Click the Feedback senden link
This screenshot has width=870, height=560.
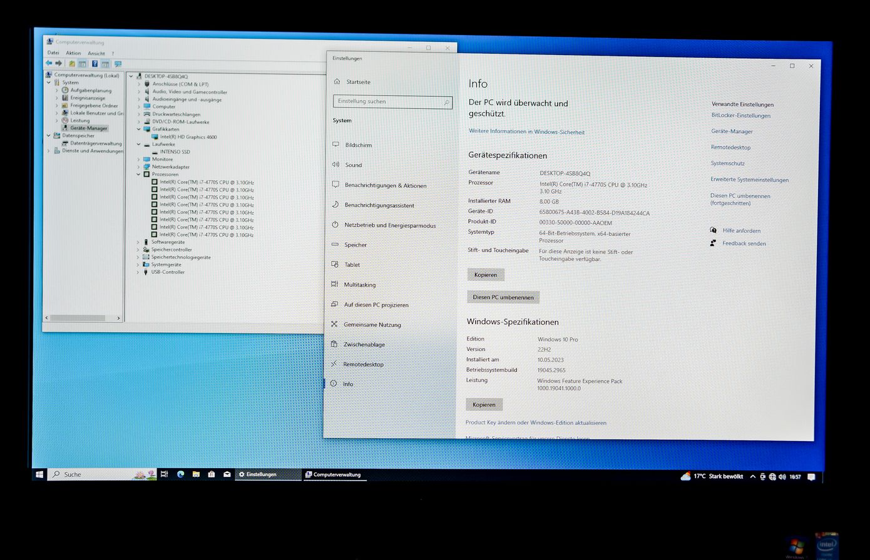[744, 243]
